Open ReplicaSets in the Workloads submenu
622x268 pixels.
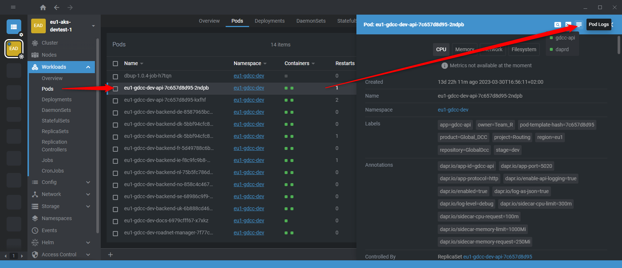point(55,131)
